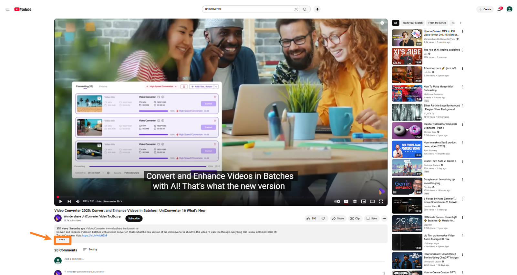
Task: Open the more actions ellipsis menu
Action: coord(384,219)
